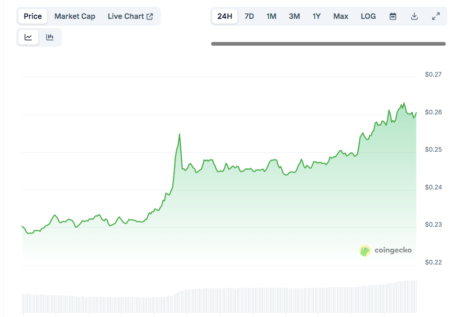Click the CoinGecko logo watermark
The image size is (451, 317).
[x=386, y=250]
